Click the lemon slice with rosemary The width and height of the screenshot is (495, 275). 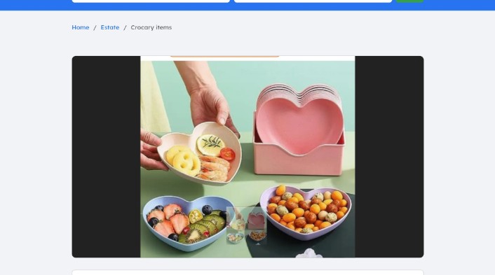(210, 145)
